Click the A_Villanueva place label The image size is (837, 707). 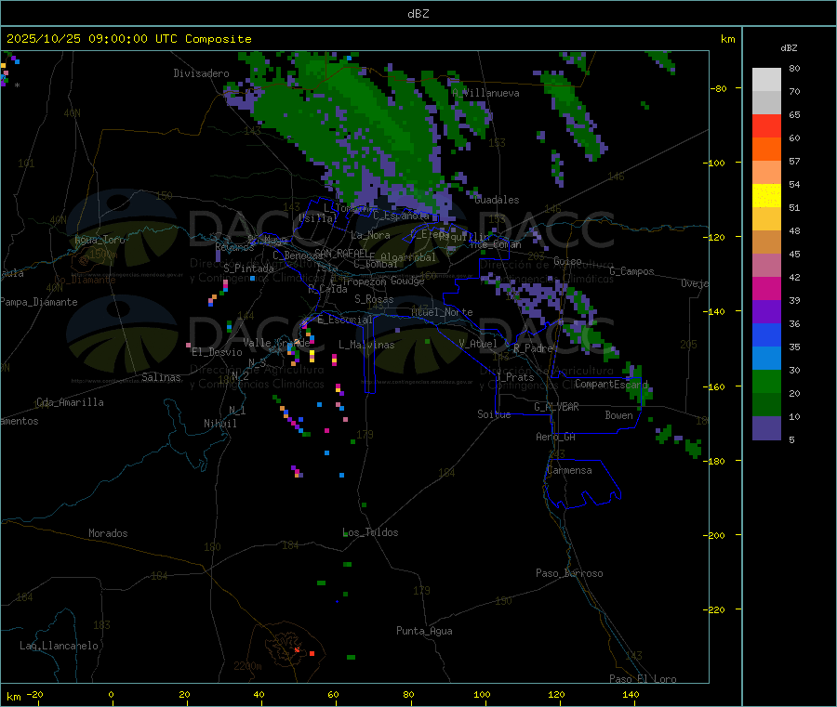(485, 93)
